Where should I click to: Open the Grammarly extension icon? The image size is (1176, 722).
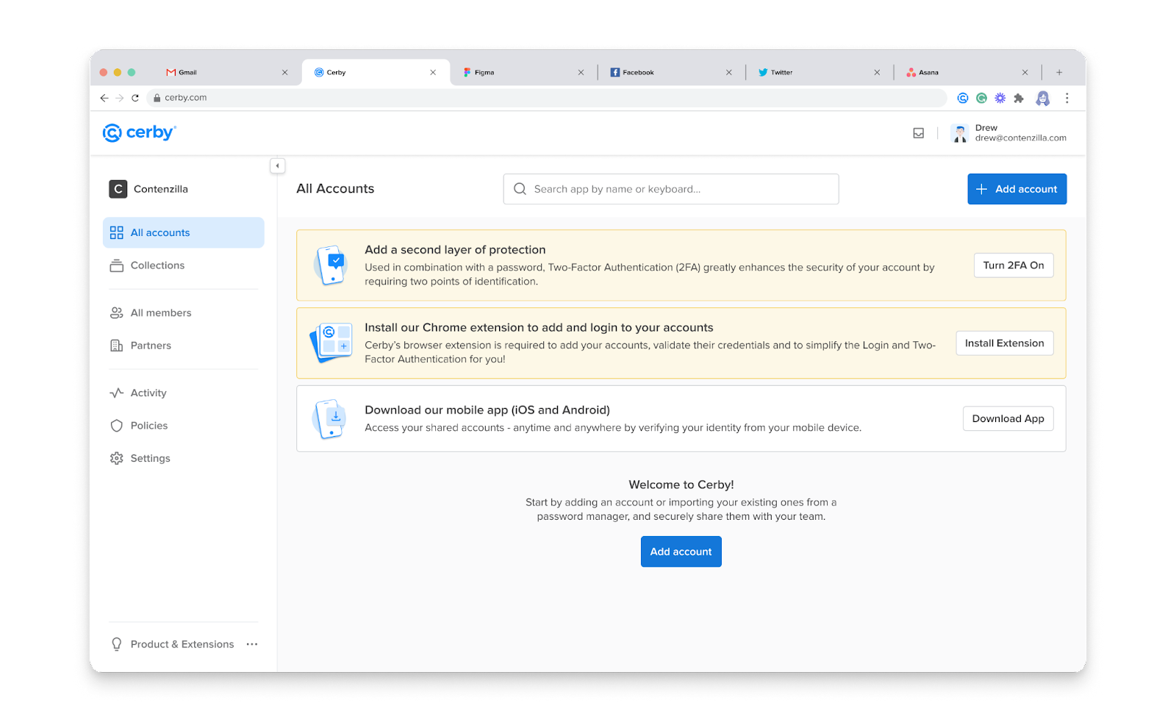click(x=981, y=98)
